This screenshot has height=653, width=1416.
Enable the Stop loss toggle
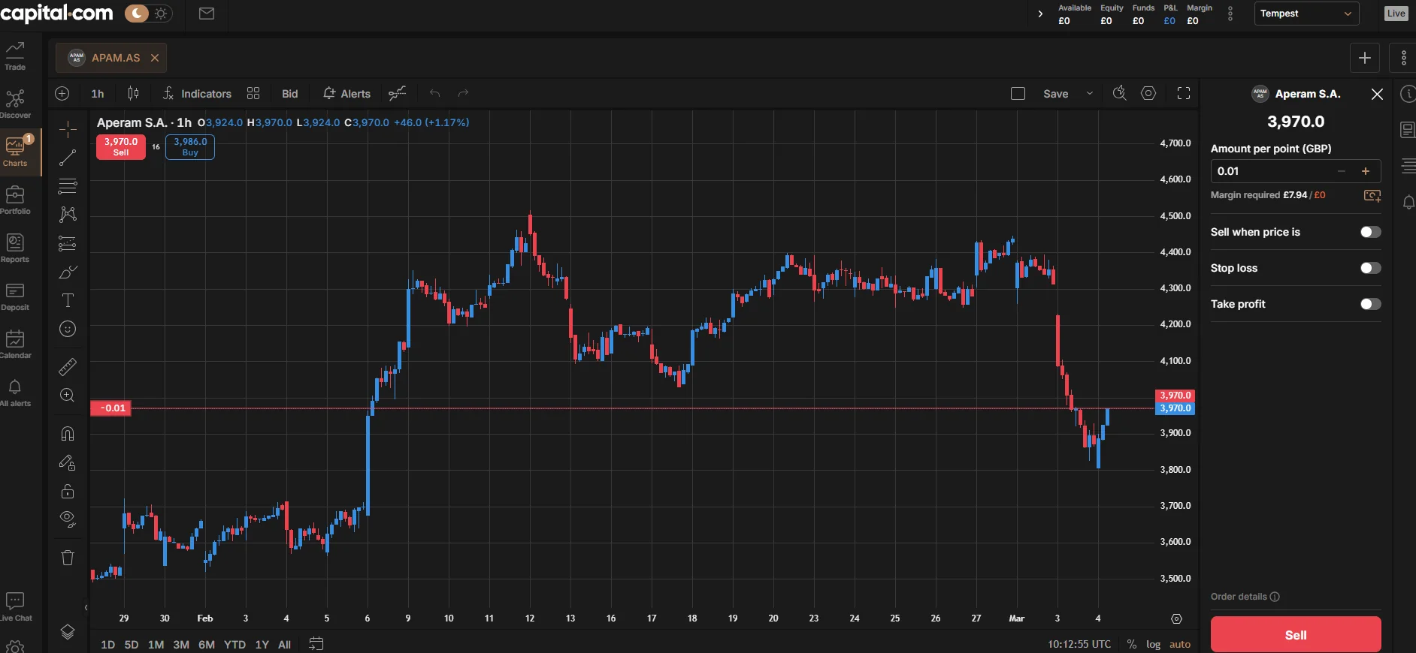pos(1371,268)
